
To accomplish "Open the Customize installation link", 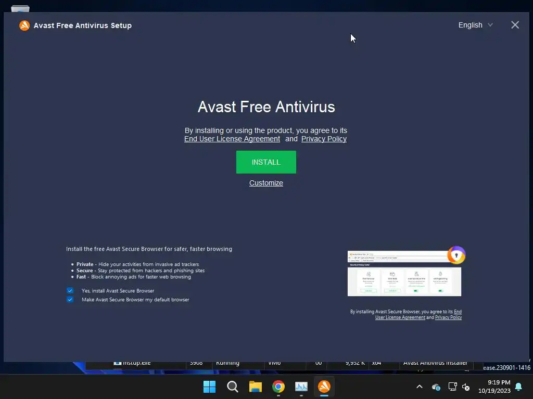I will pyautogui.click(x=266, y=183).
